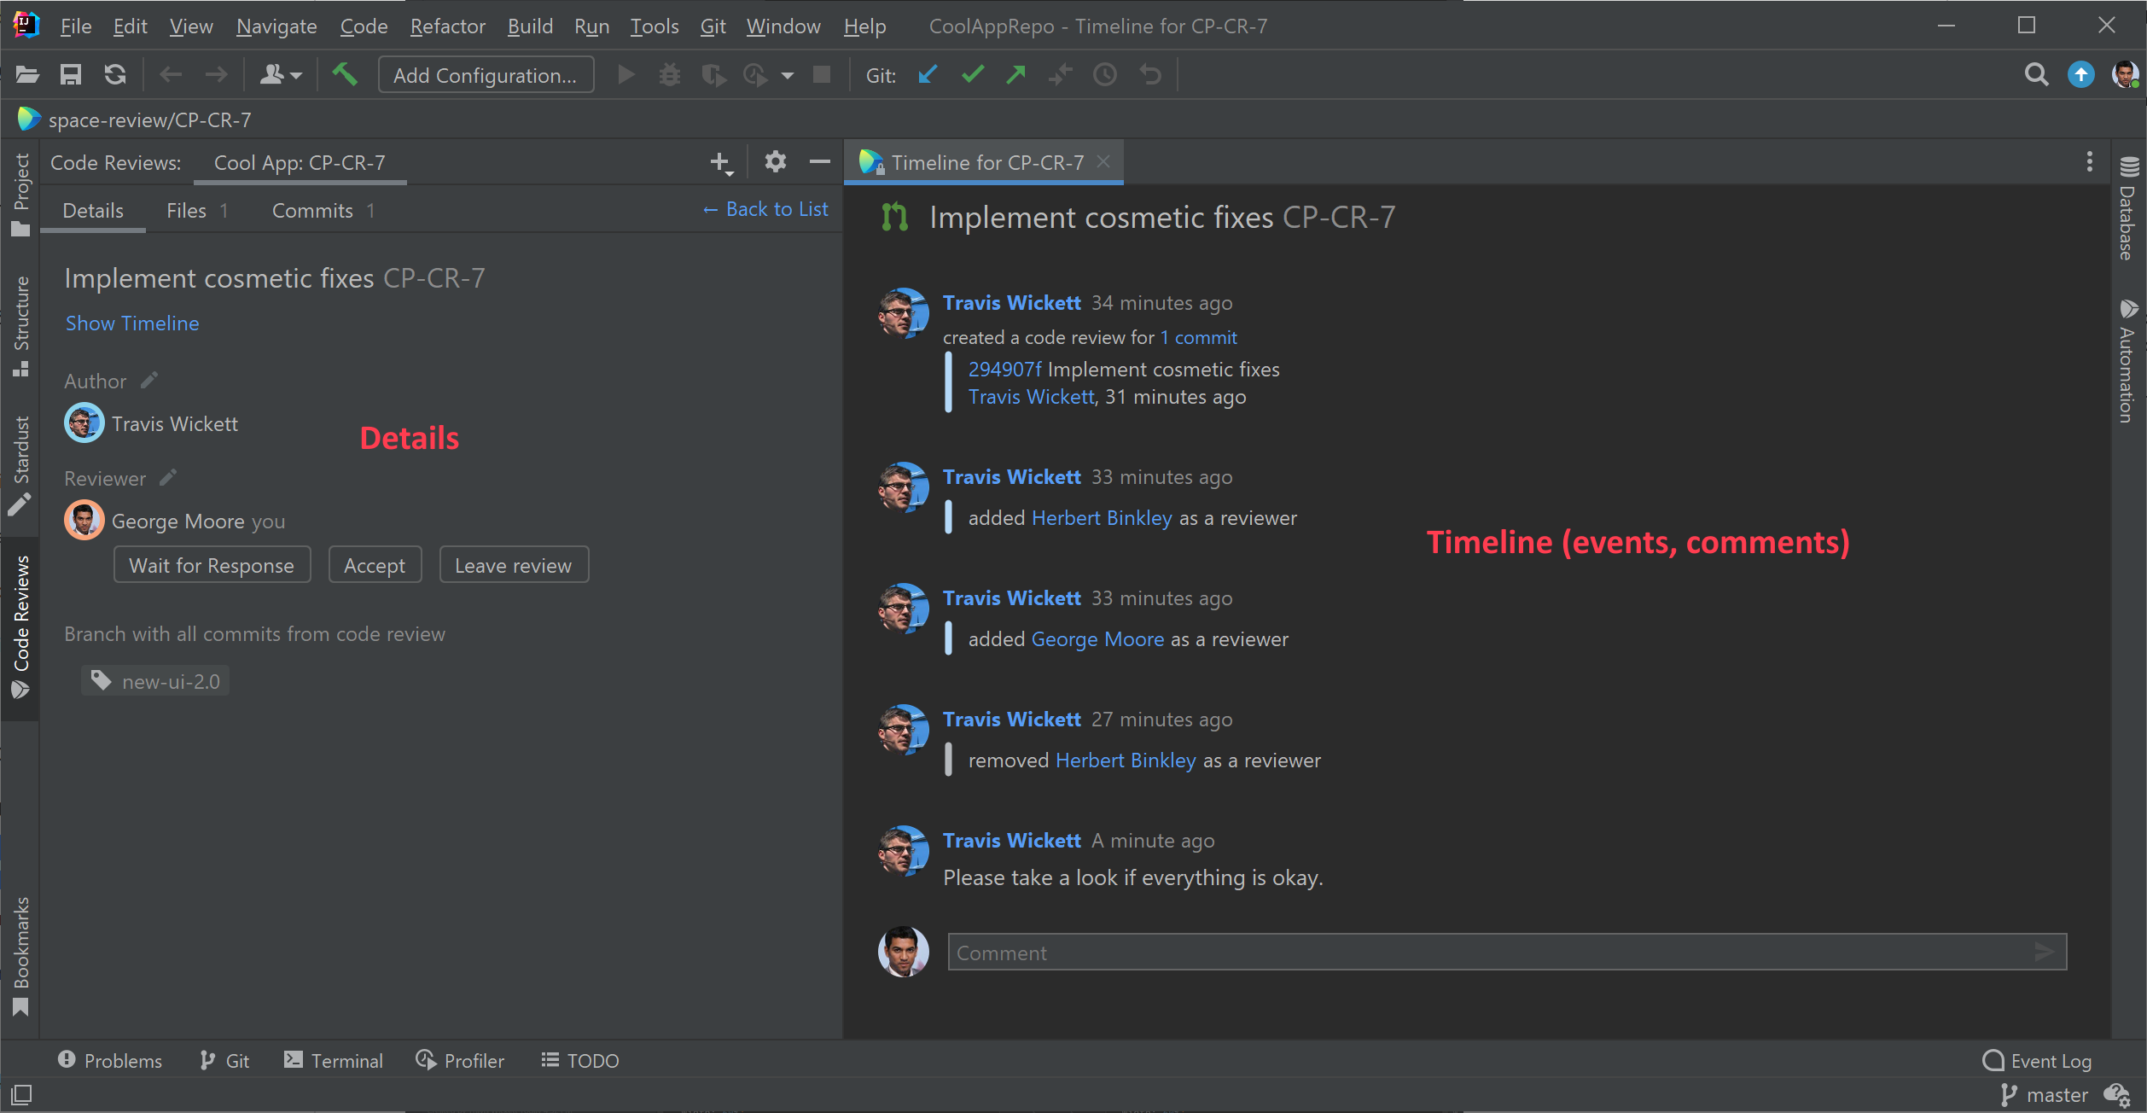
Task: Open the Refactor menu
Action: click(x=447, y=26)
